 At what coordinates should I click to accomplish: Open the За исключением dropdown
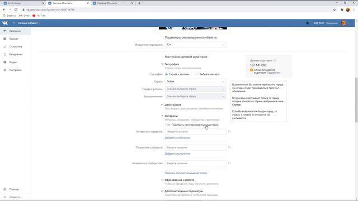click(x=195, y=97)
